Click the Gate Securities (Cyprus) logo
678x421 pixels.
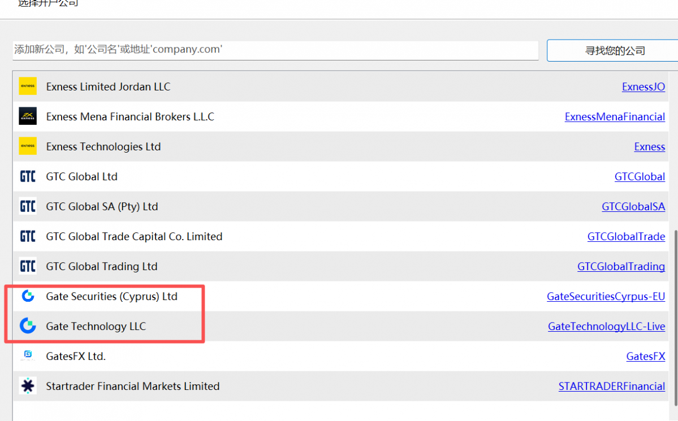(28, 296)
